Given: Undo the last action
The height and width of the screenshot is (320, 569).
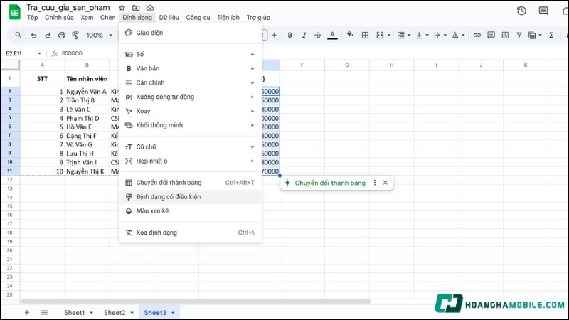Looking at the screenshot, I should pyautogui.click(x=33, y=35).
